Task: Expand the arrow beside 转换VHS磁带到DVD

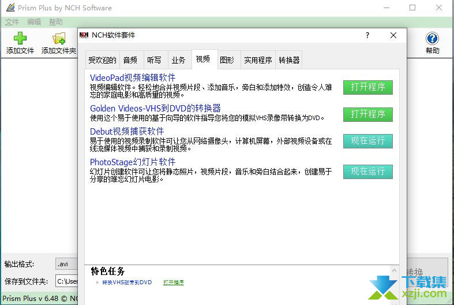Action: click(x=97, y=282)
